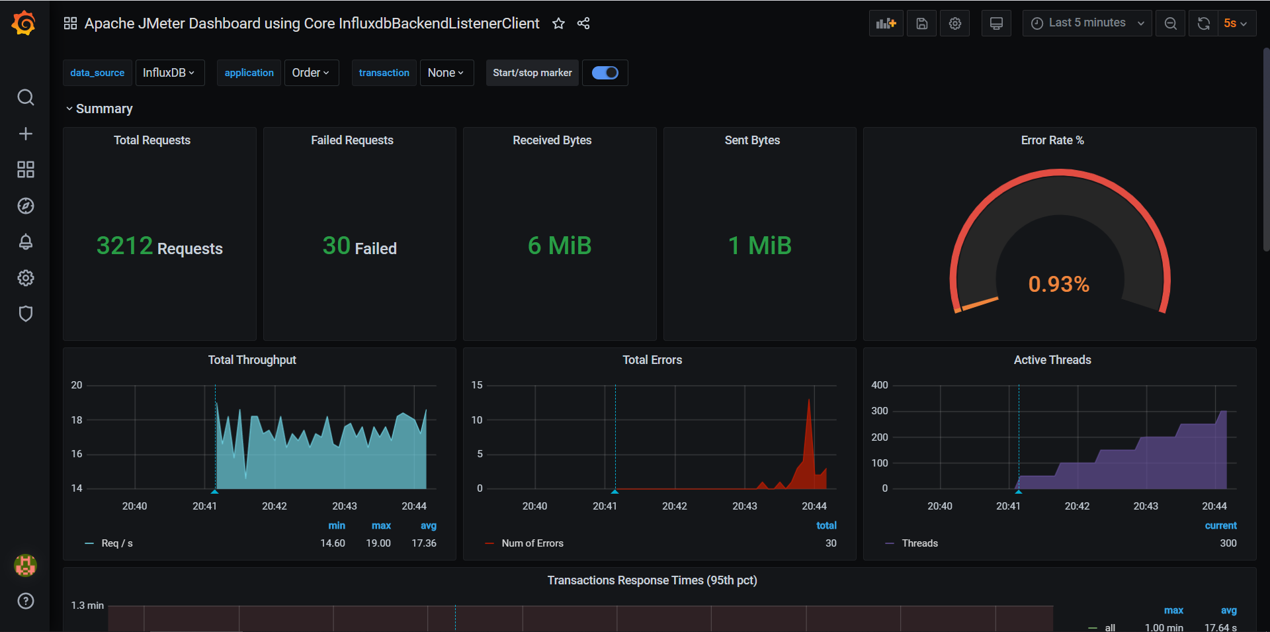Click the 30 Failed value
Screen dimensions: 1270x632
point(359,246)
